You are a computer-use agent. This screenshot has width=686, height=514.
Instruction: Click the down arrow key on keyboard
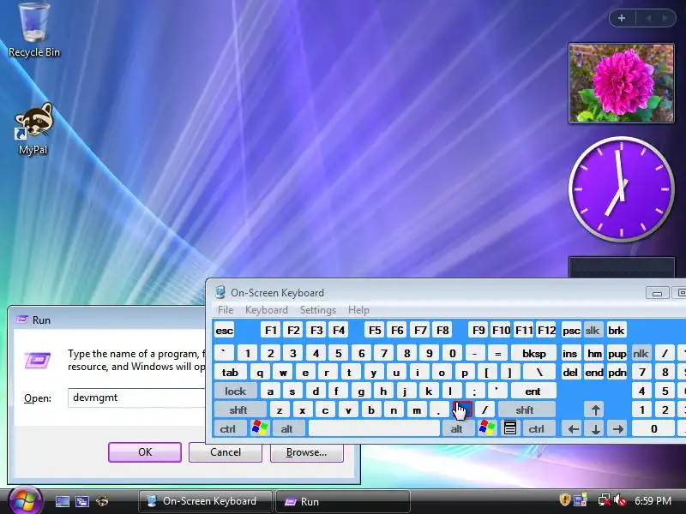[x=595, y=429]
